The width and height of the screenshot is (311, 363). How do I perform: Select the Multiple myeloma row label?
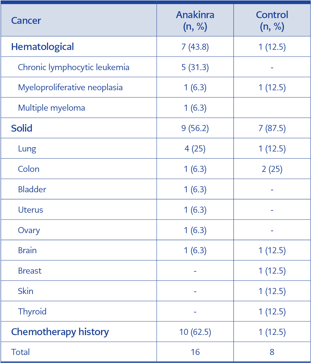[x=51, y=108]
